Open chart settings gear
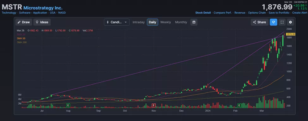 click(290, 22)
